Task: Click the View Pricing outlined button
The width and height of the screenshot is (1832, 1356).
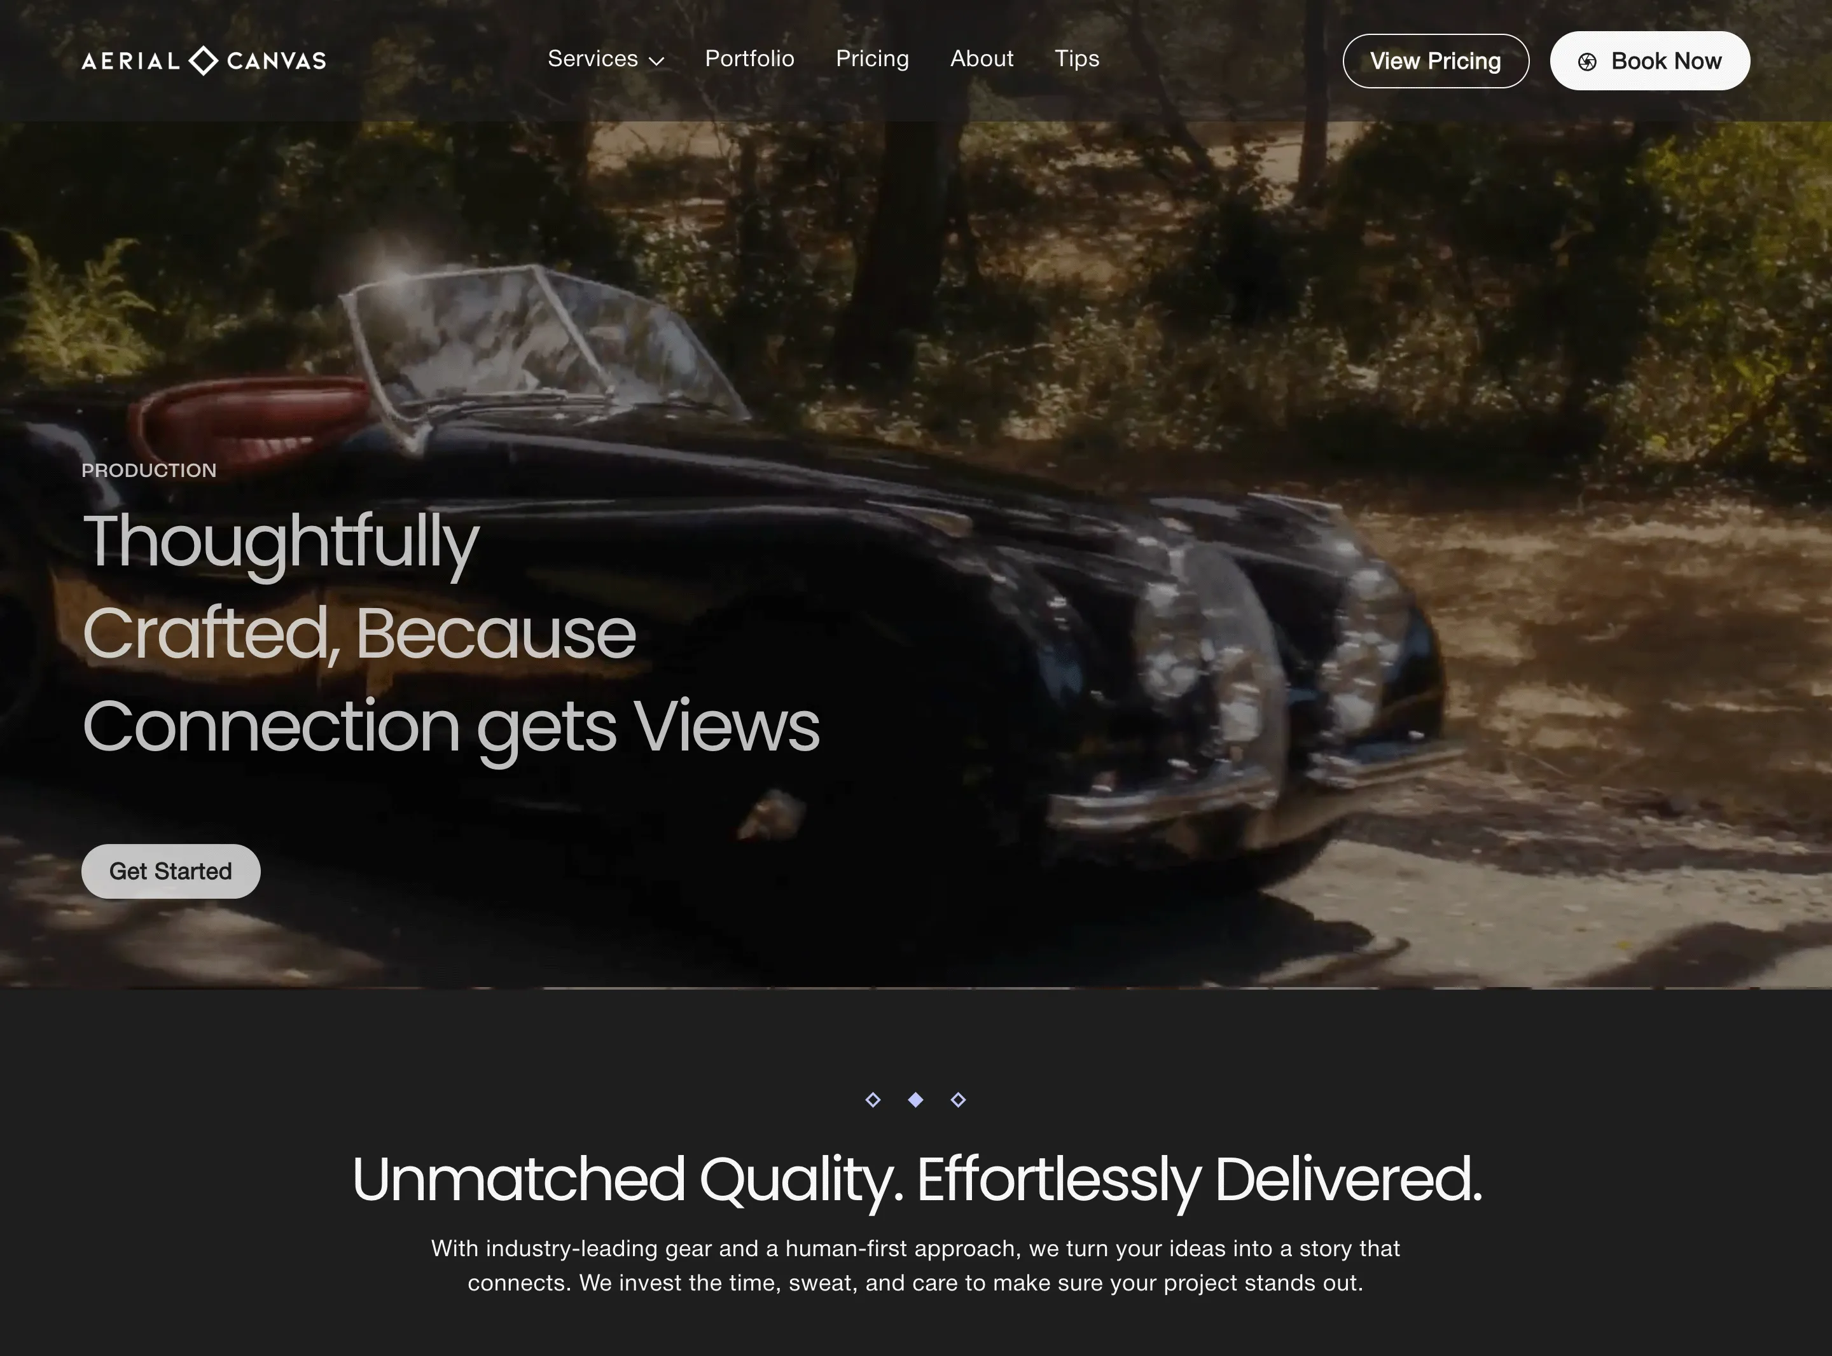Action: tap(1436, 61)
